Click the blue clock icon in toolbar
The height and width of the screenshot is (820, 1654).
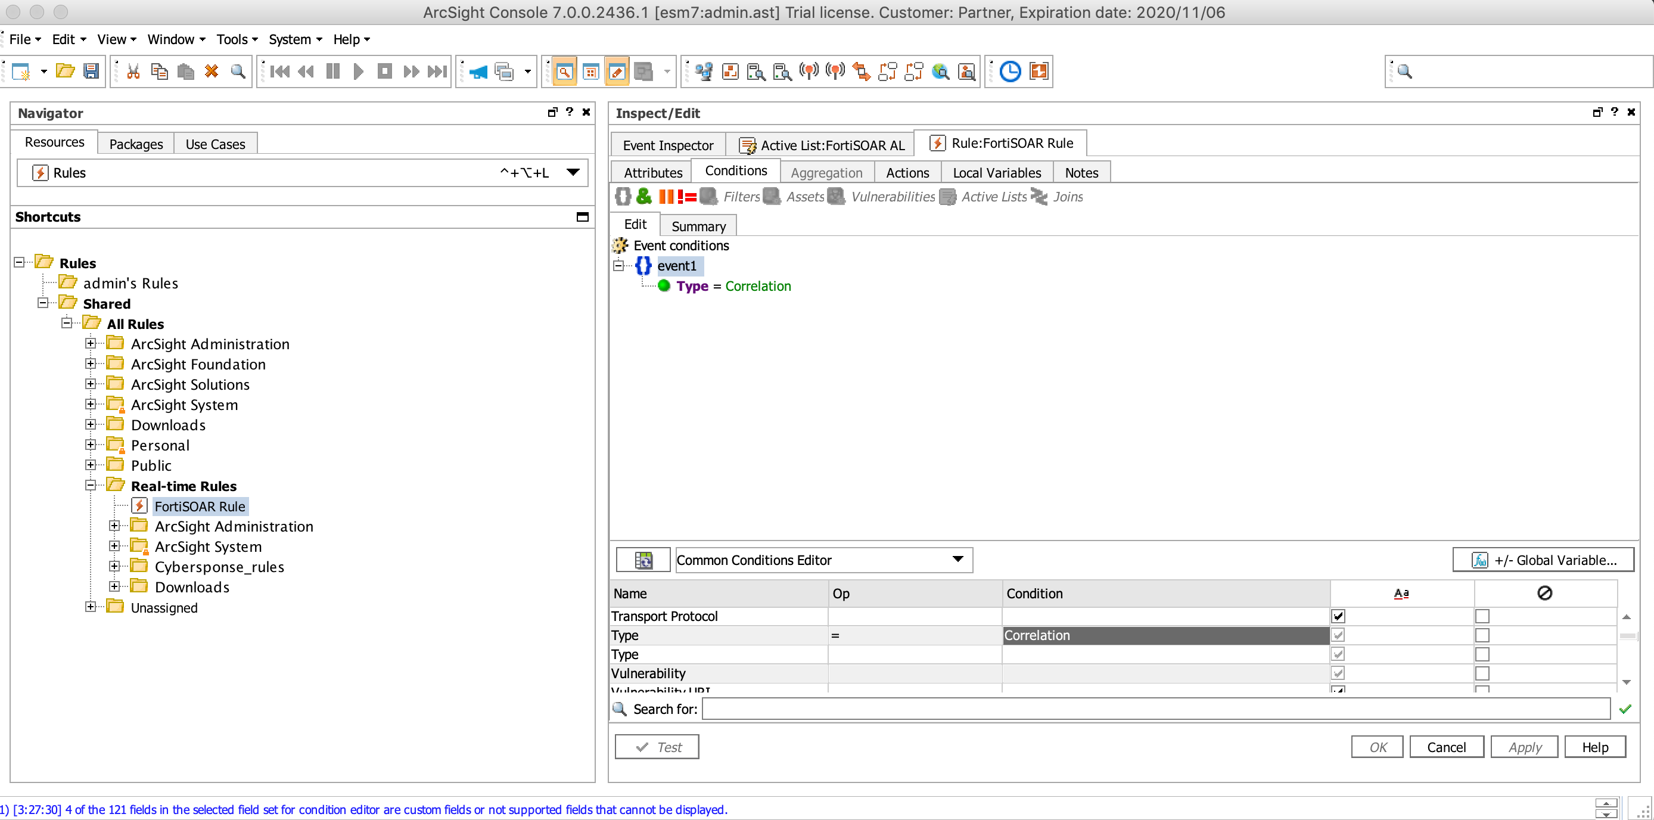pos(1009,72)
